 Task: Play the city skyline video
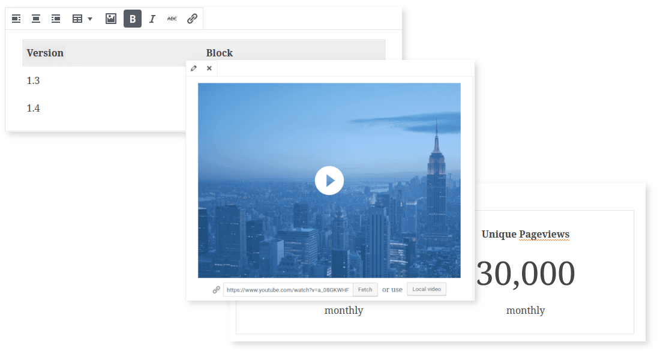click(329, 180)
